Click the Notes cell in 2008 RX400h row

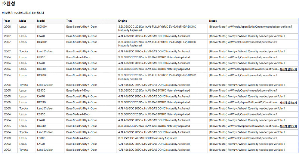(x=250, y=27)
